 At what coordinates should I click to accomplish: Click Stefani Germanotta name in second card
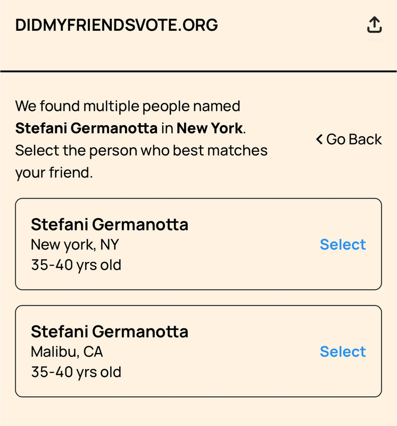(110, 331)
